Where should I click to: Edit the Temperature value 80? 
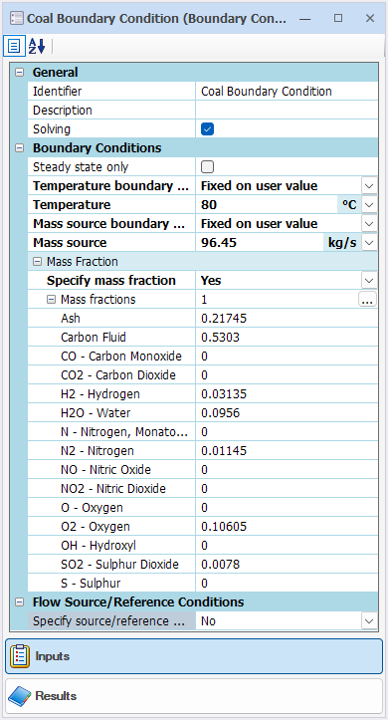coord(267,205)
